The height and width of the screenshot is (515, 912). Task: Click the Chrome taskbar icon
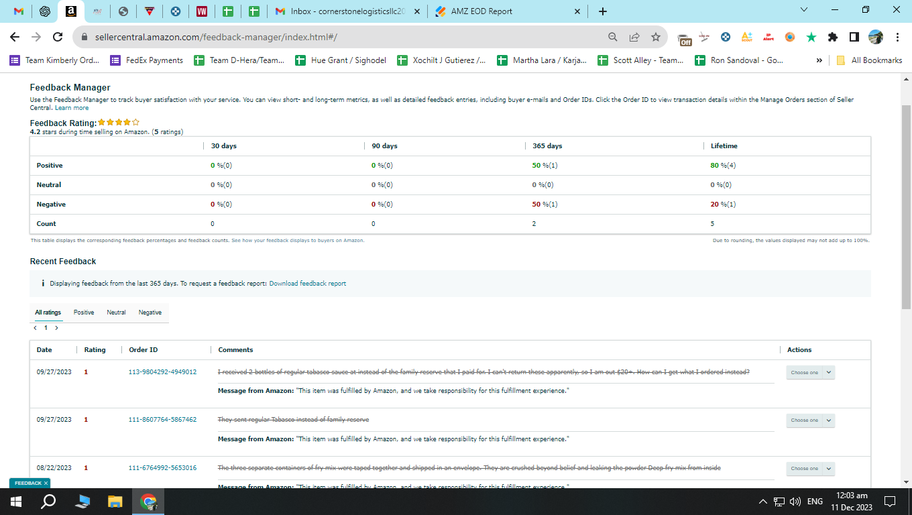[148, 501]
